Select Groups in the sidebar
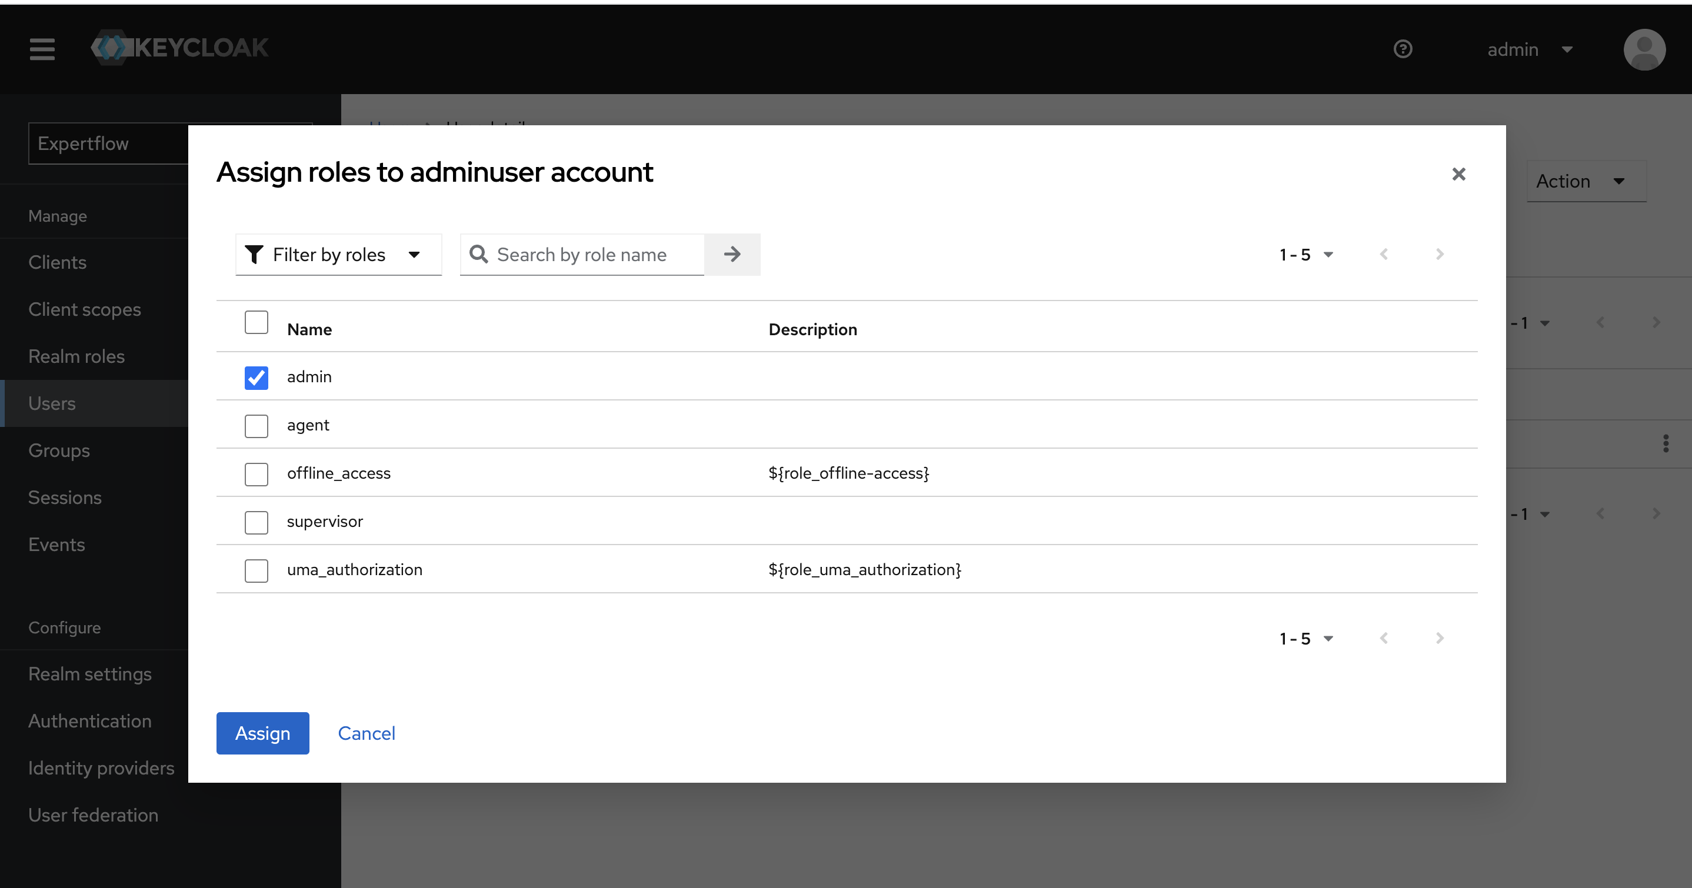This screenshot has height=888, width=1692. [59, 450]
